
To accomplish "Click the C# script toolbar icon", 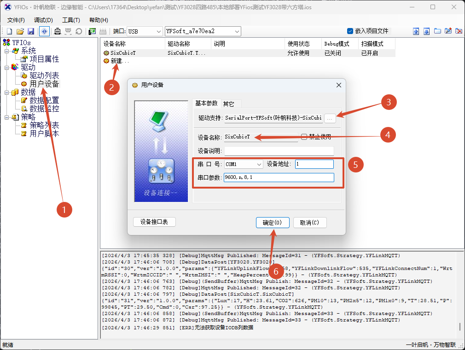I will coord(92,31).
